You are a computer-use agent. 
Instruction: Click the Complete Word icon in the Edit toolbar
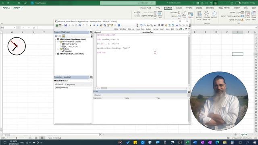[x=155, y=25]
